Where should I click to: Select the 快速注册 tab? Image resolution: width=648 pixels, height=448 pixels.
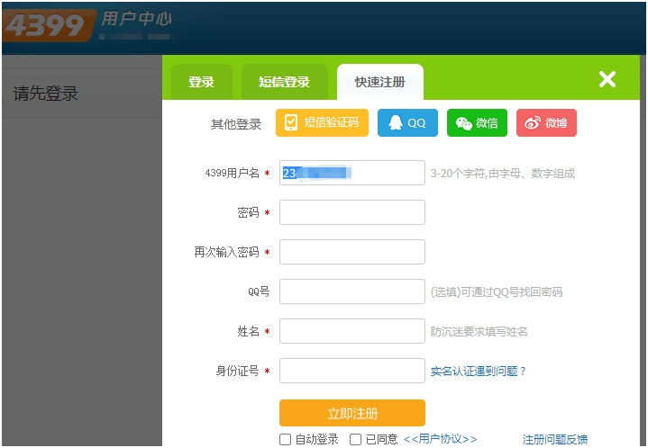[x=379, y=82]
